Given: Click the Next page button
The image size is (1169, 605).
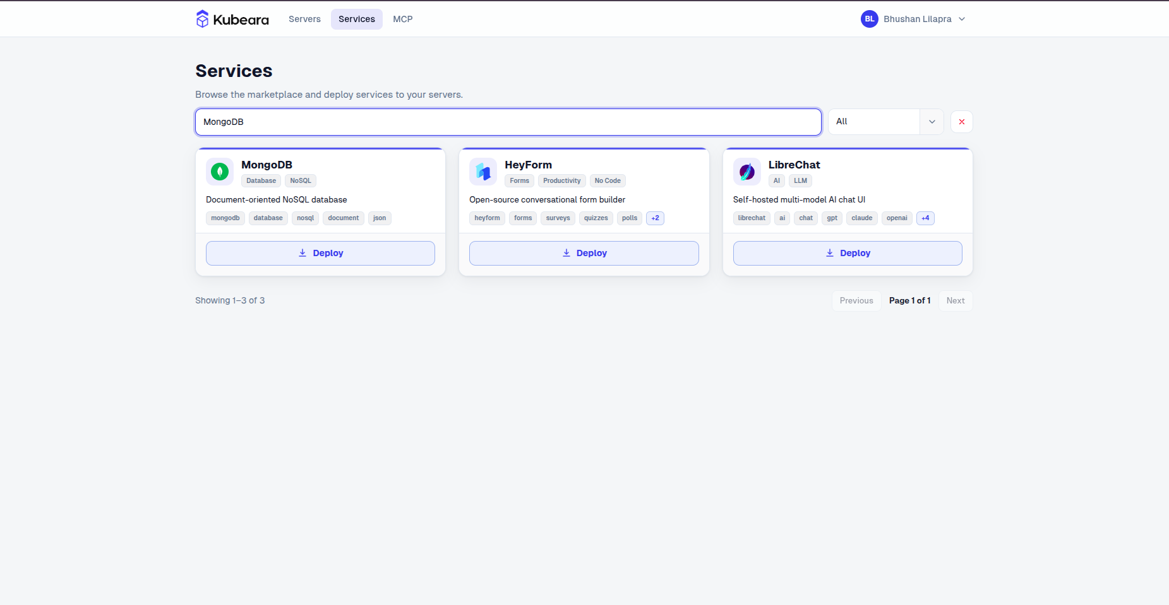Looking at the screenshot, I should pyautogui.click(x=956, y=301).
